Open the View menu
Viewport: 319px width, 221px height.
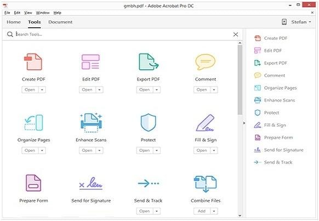pos(28,13)
